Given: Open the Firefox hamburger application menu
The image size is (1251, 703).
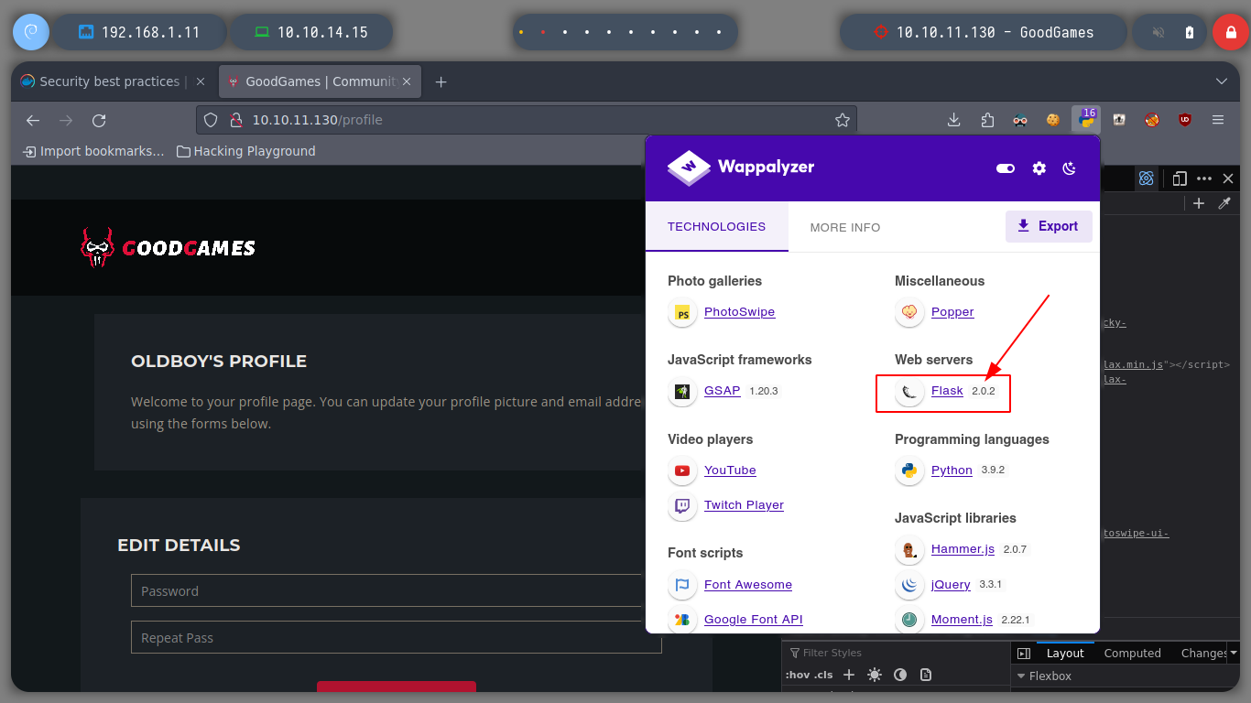Looking at the screenshot, I should click(1218, 120).
